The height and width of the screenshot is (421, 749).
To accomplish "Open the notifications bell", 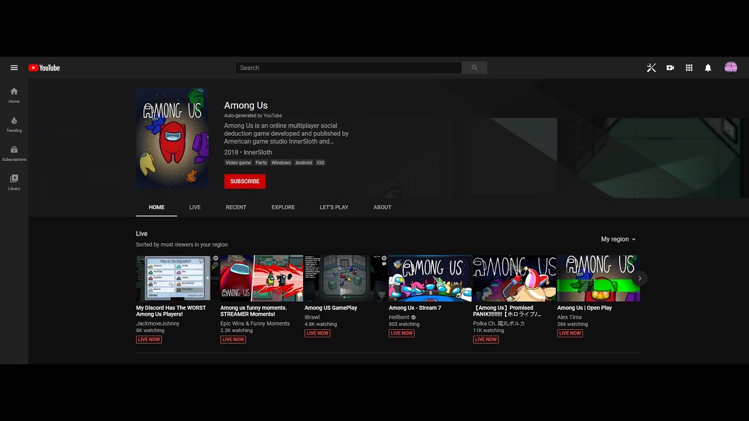I will click(708, 68).
